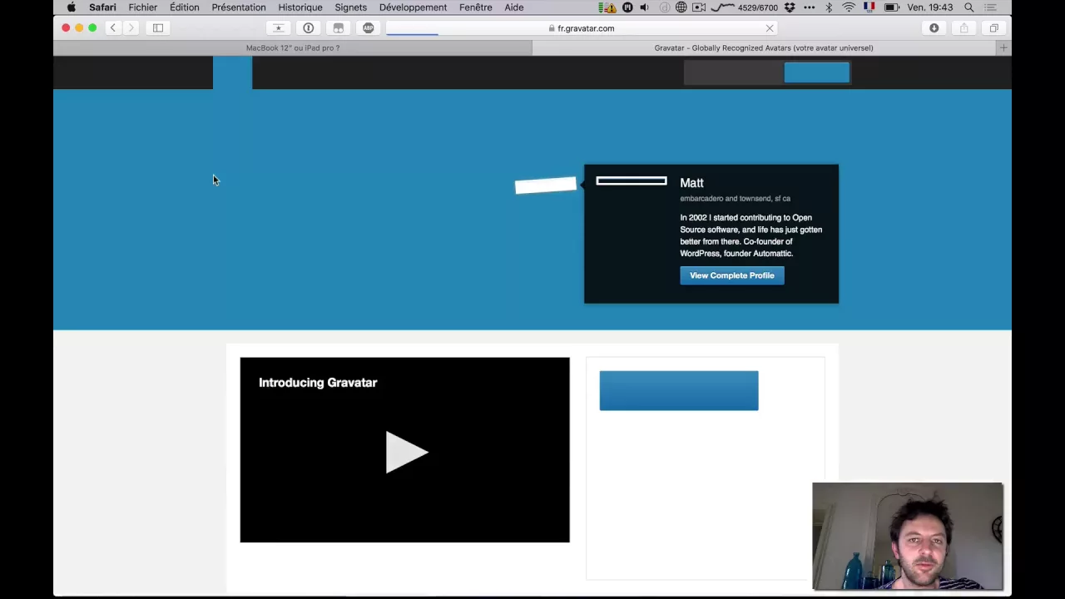Open the Édition menu
Image resolution: width=1065 pixels, height=599 pixels.
(185, 7)
